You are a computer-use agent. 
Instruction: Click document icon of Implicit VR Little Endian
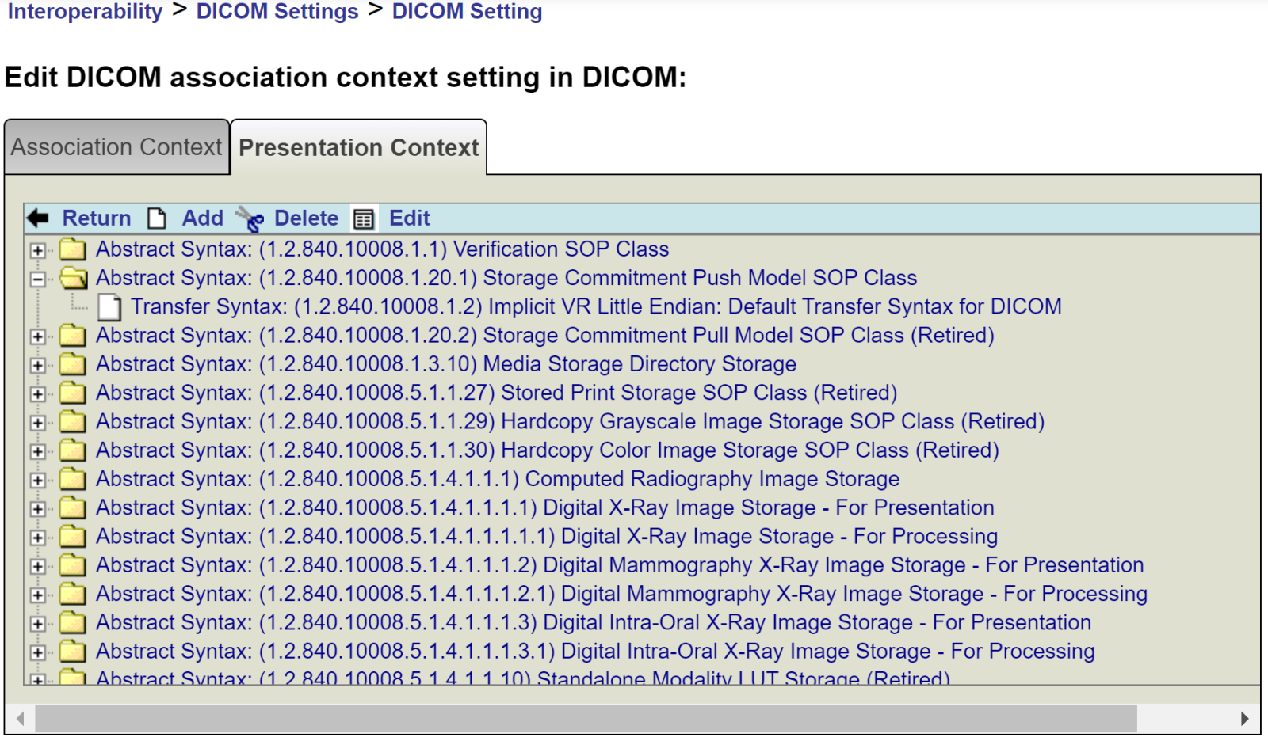pyautogui.click(x=109, y=307)
